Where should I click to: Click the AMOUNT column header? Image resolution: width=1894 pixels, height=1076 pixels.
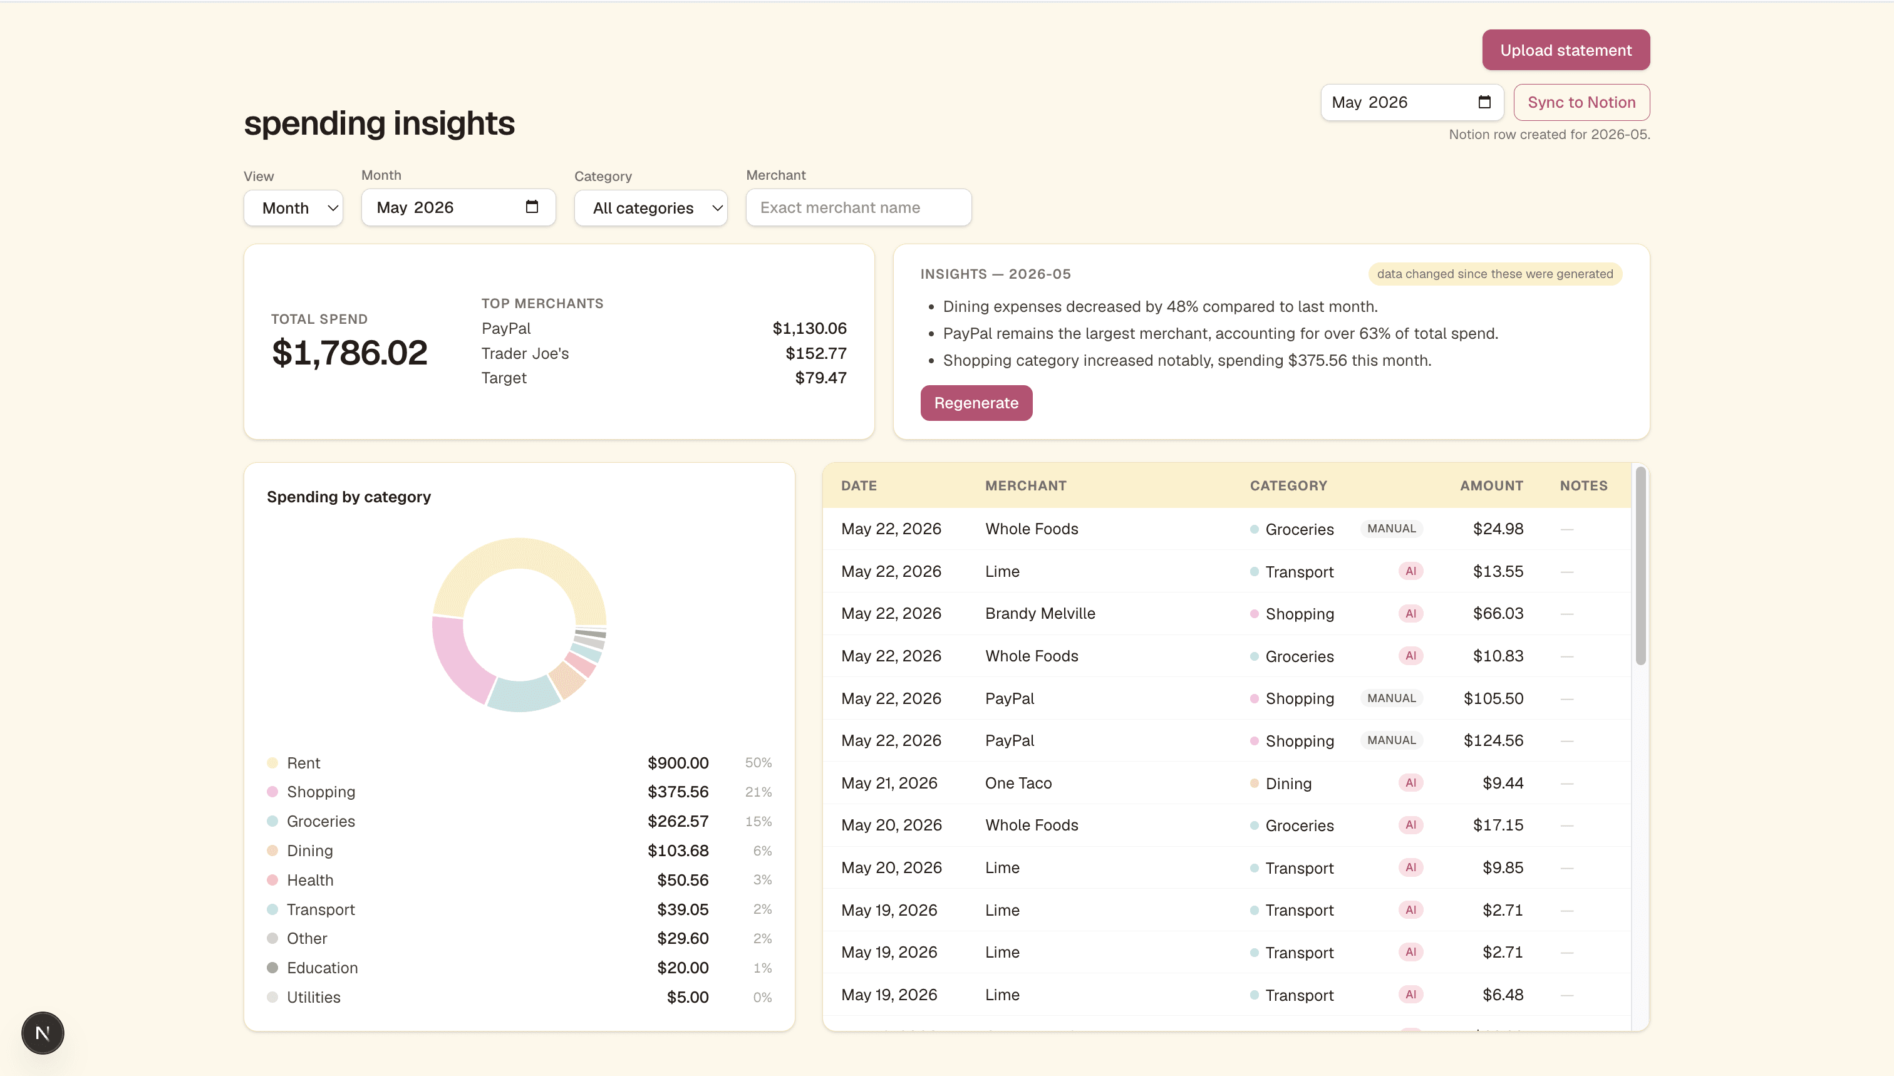(x=1491, y=485)
